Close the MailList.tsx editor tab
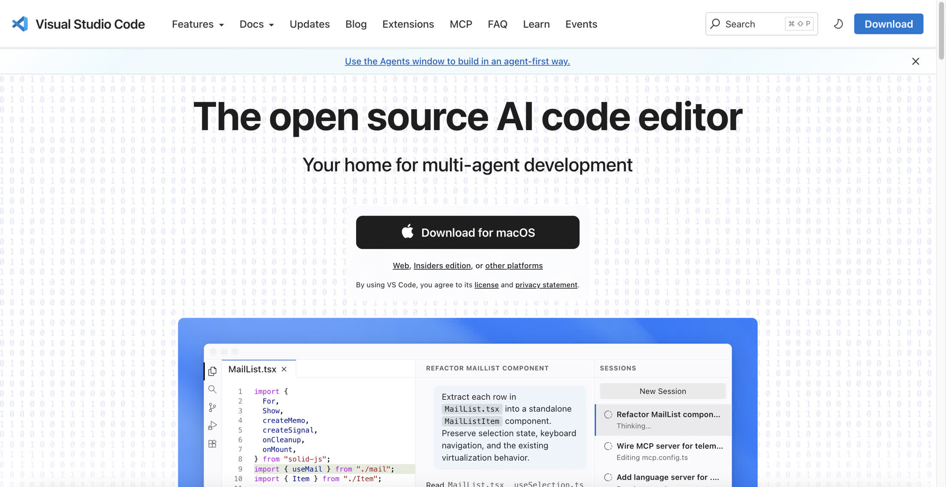 (284, 369)
